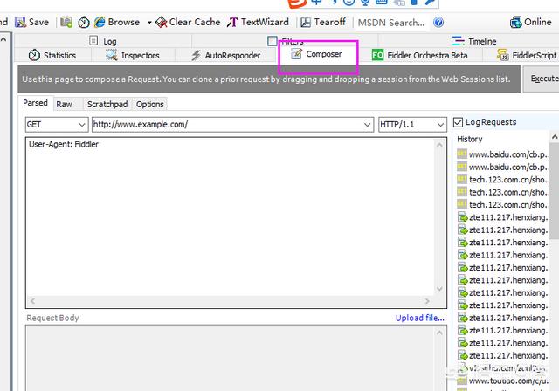This screenshot has width=559, height=391.
Task: Click the Clear Cache toolbar icon
Action: tap(161, 23)
